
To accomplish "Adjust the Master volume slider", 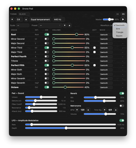I will [108, 19].
